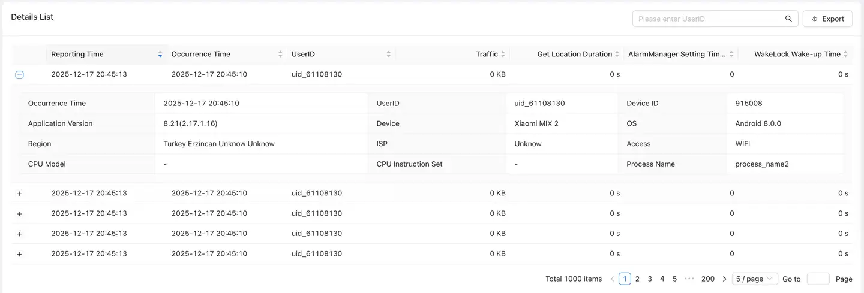Collapse the expanded first row

(19, 75)
